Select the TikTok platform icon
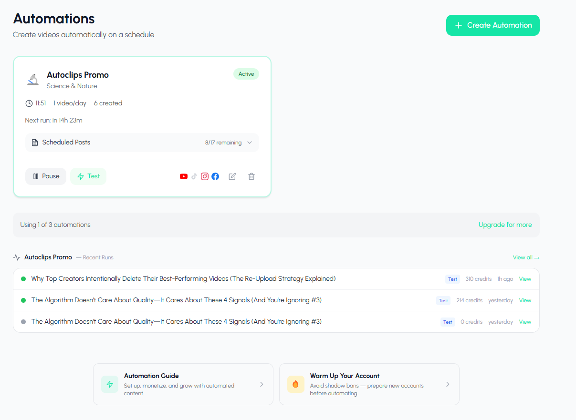The height and width of the screenshot is (420, 576). tap(194, 176)
